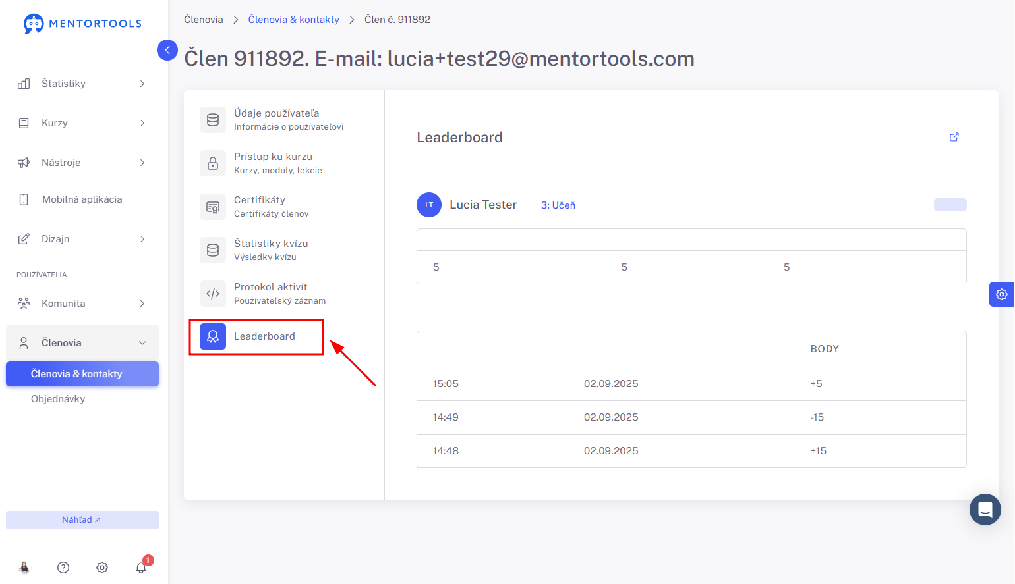1015x584 pixels.
Task: Click the help question mark icon
Action: pos(63,568)
